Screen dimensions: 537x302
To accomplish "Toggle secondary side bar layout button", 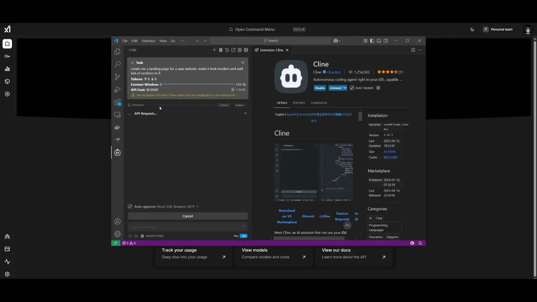I will click(x=386, y=41).
